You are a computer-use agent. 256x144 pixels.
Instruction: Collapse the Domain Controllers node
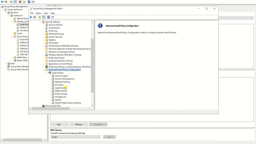[12, 22]
